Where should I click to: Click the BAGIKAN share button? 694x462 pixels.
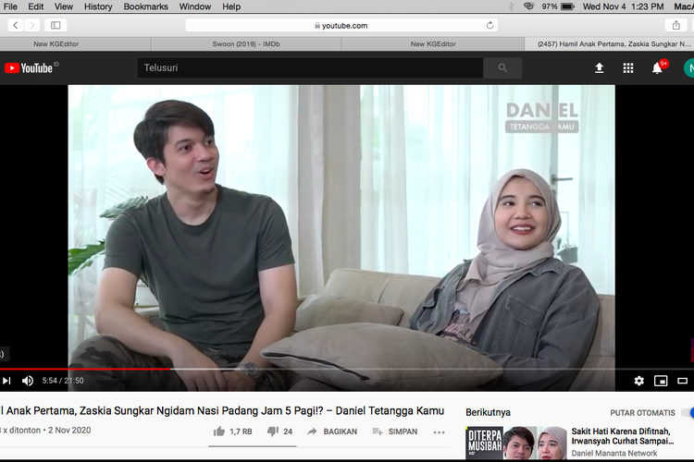click(x=332, y=432)
